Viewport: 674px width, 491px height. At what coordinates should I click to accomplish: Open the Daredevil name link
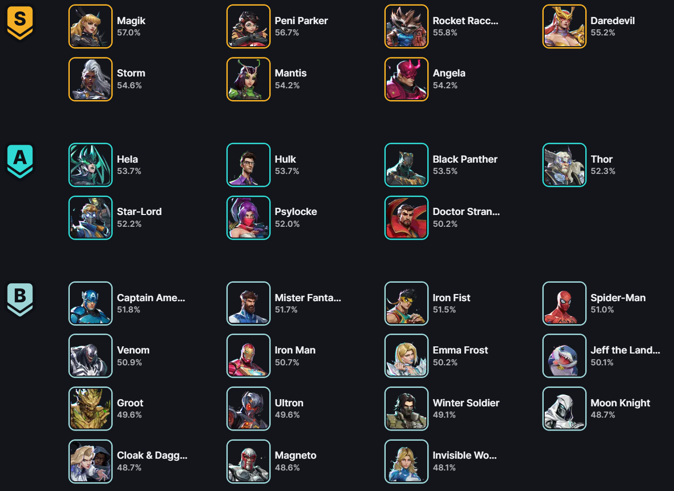[x=612, y=21]
